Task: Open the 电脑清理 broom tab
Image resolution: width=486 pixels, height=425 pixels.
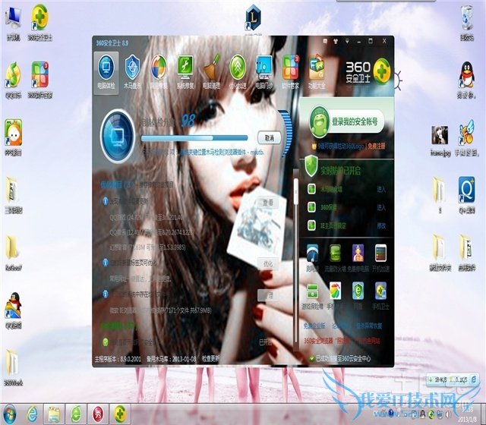Action: point(211,73)
